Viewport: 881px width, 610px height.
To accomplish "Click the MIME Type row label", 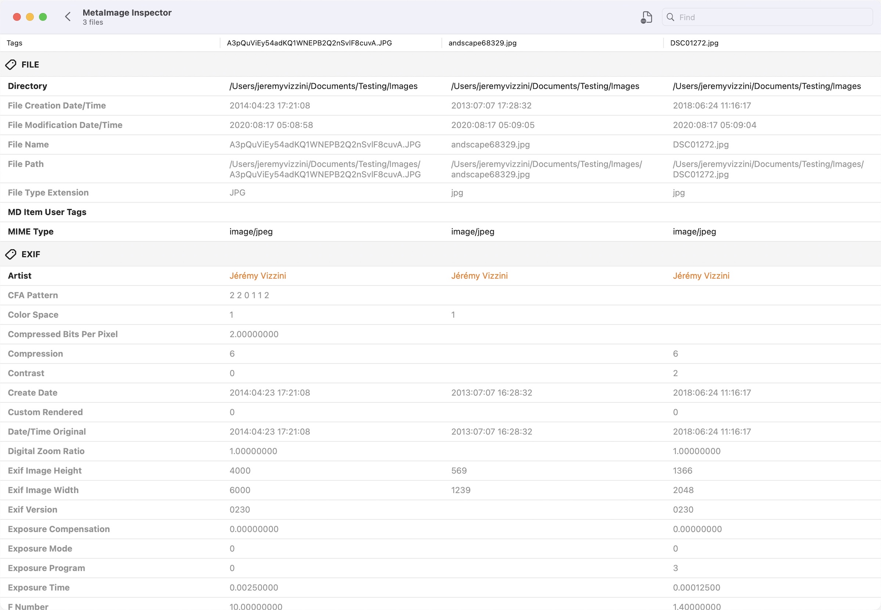I will [x=30, y=231].
